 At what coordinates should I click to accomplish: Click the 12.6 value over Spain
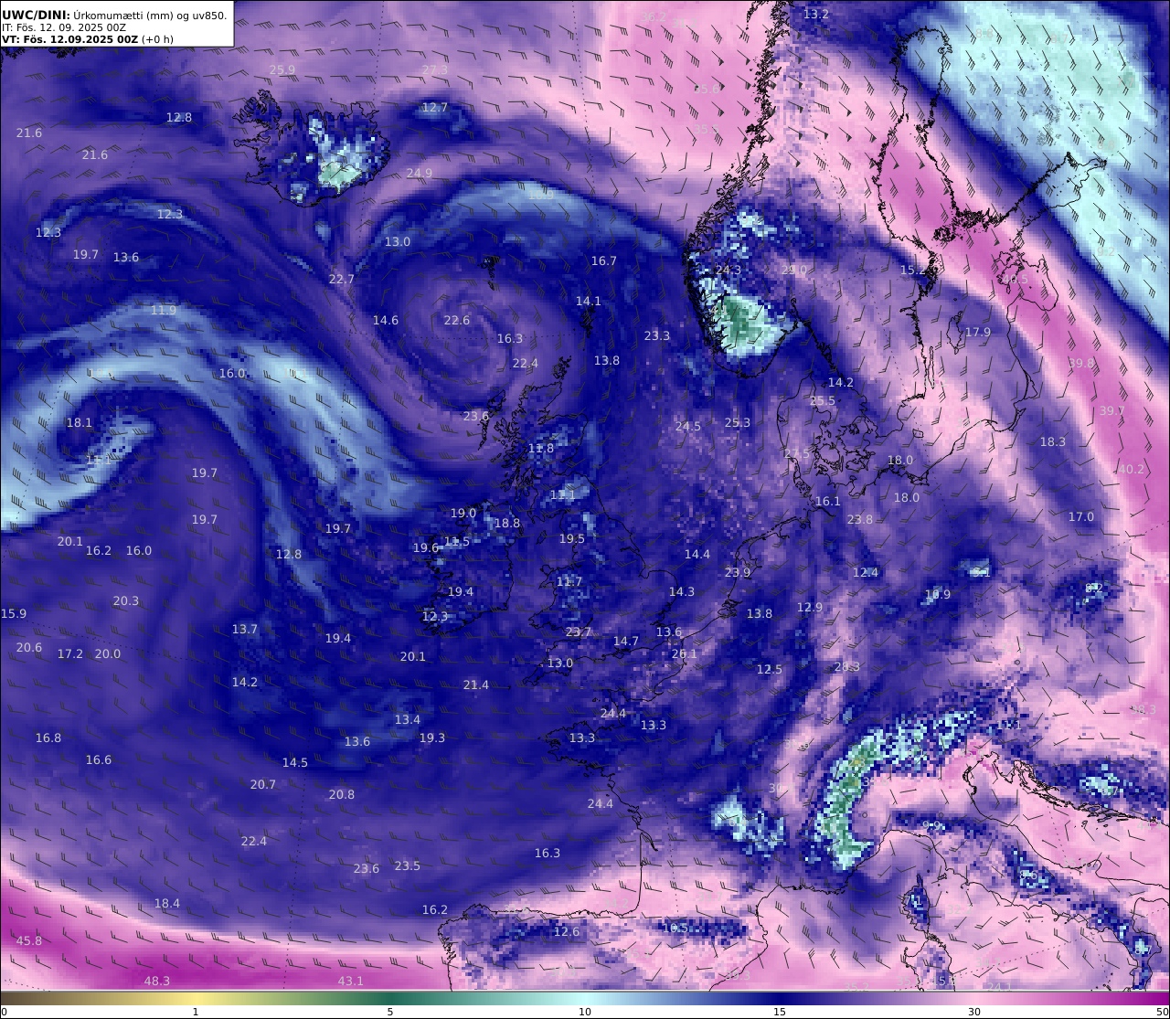(x=567, y=932)
